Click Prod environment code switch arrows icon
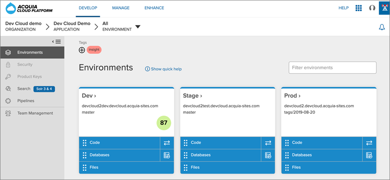 pyautogui.click(x=369, y=142)
